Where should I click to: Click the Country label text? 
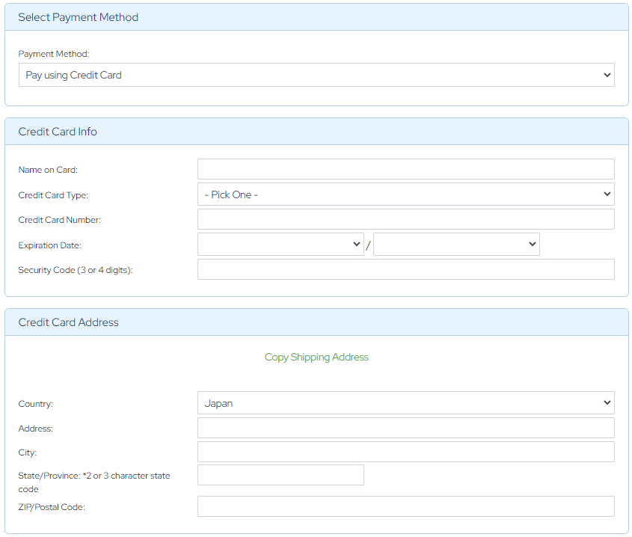(x=35, y=404)
